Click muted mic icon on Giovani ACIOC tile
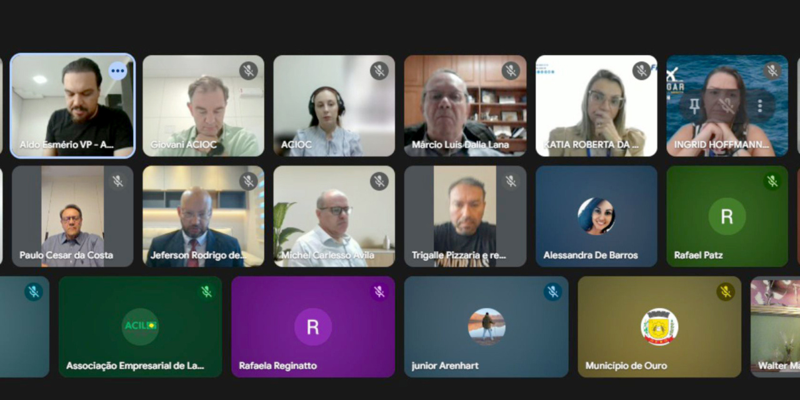The width and height of the screenshot is (800, 400). [248, 71]
